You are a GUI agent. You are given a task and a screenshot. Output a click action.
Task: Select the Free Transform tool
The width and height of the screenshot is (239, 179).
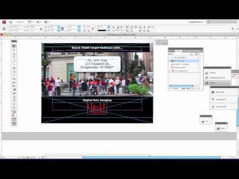click(14, 86)
